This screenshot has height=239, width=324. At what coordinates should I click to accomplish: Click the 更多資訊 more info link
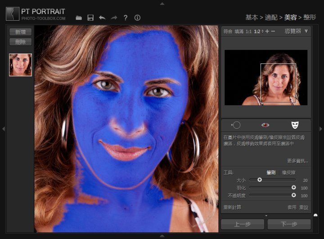(x=297, y=161)
